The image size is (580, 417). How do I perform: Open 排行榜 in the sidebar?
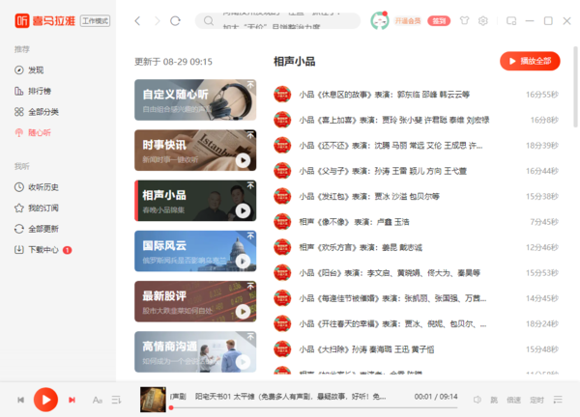33,91
